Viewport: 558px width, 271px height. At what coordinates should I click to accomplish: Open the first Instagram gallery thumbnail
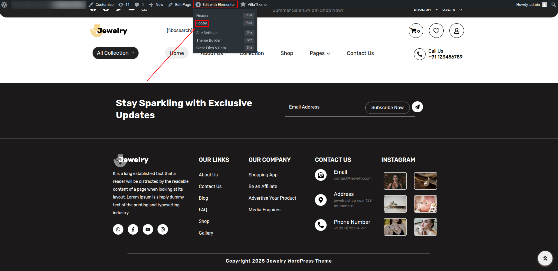395,181
